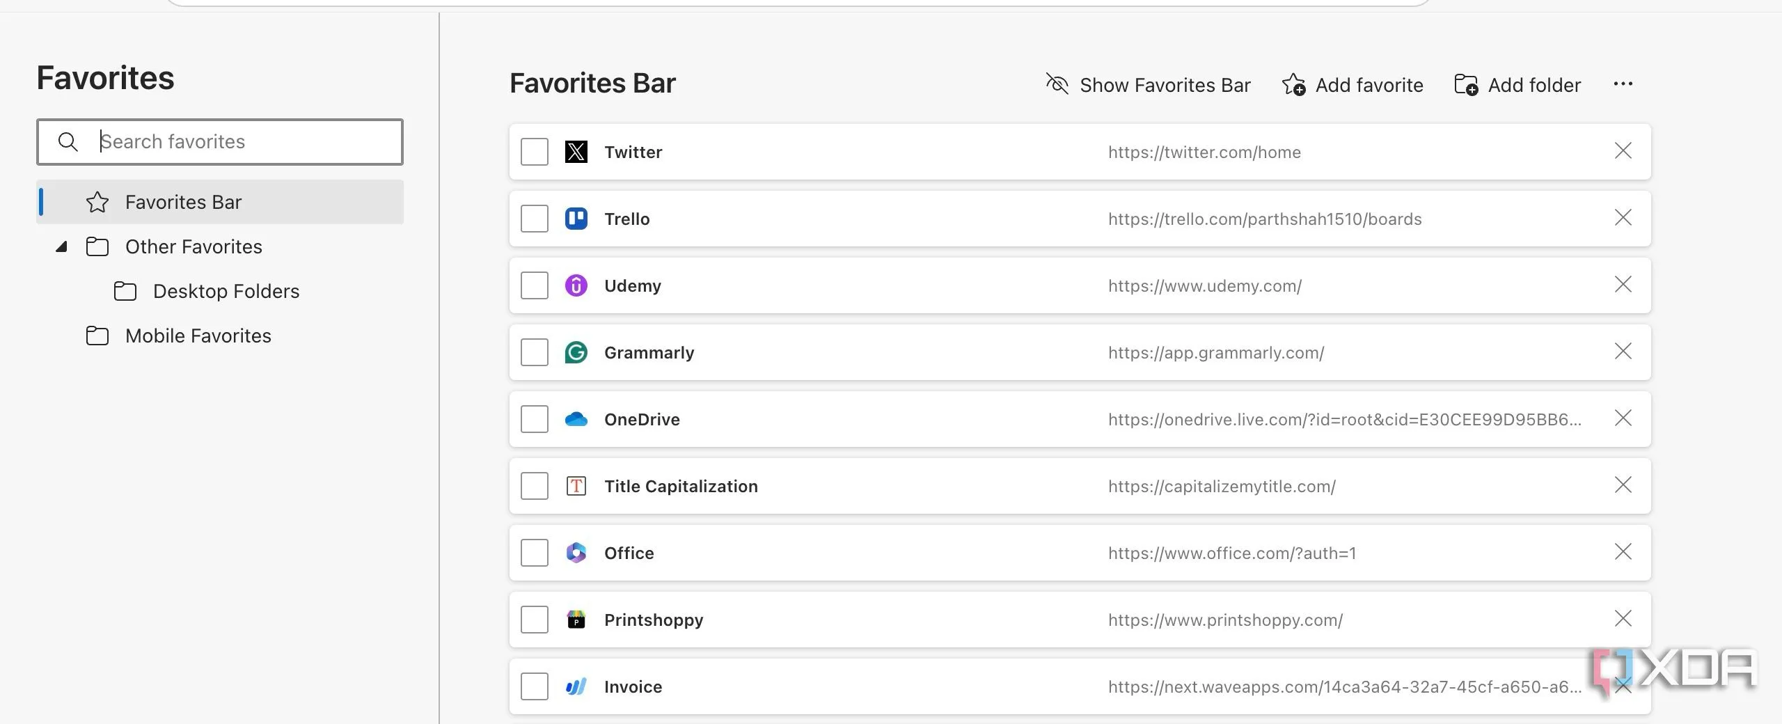
Task: Click the trello.com boards URL
Action: coord(1265,219)
